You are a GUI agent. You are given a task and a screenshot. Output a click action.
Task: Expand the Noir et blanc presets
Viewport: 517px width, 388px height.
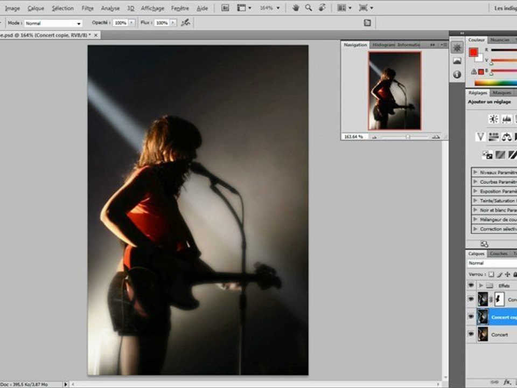[x=475, y=210]
